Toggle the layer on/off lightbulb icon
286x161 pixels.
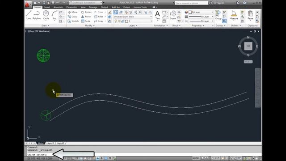click(x=116, y=21)
